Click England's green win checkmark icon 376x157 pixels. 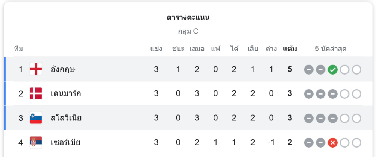coord(332,70)
